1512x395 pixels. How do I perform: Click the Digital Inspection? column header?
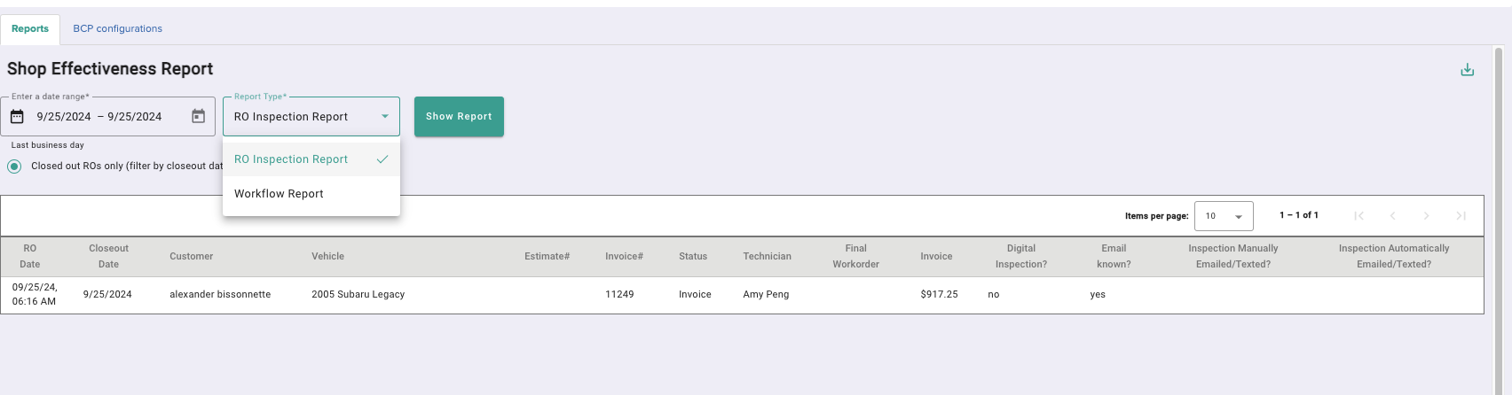(x=1020, y=256)
